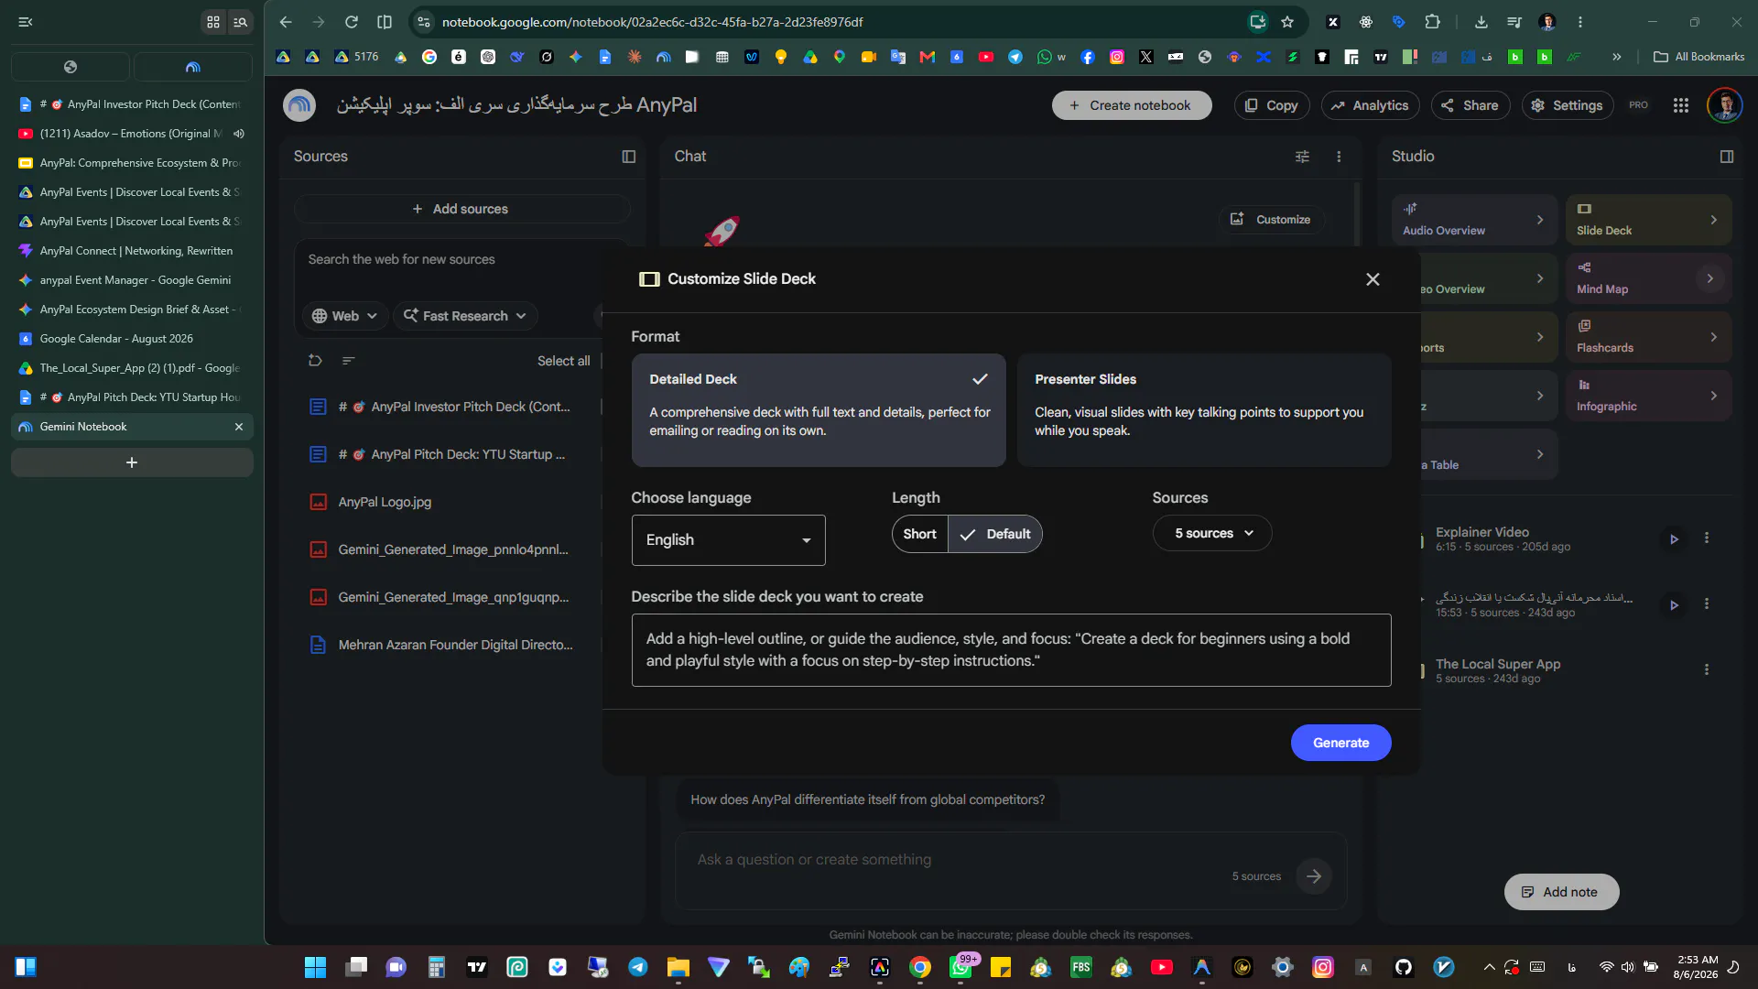Expand Audio Overview options chevron
This screenshot has width=1758, height=989.
[1540, 220]
